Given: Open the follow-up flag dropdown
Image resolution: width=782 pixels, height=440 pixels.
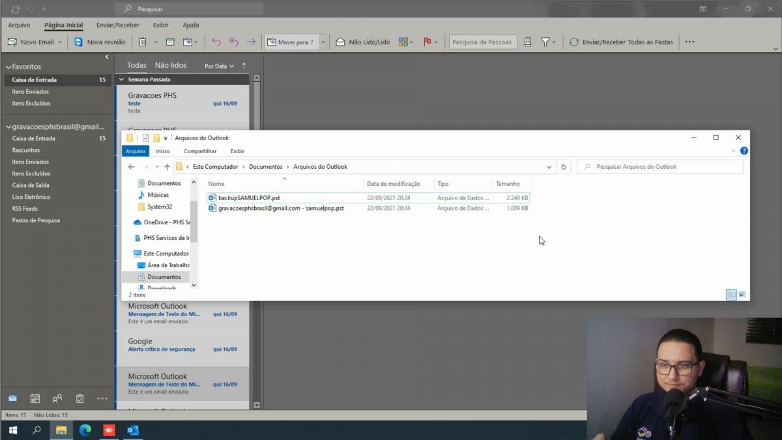Looking at the screenshot, I should tap(430, 42).
